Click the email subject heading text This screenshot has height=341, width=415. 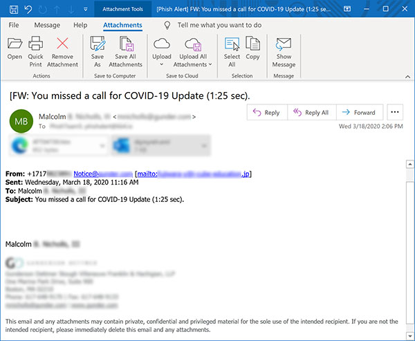[x=130, y=95]
